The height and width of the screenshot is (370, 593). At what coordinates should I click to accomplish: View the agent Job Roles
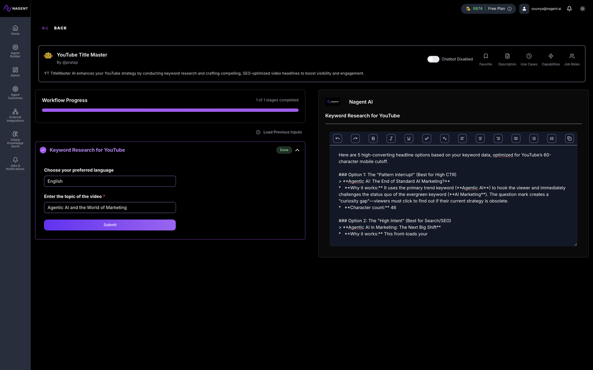(x=572, y=59)
